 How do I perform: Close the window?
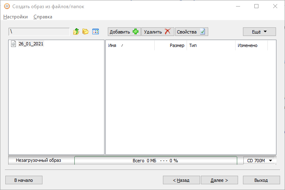pos(275,7)
